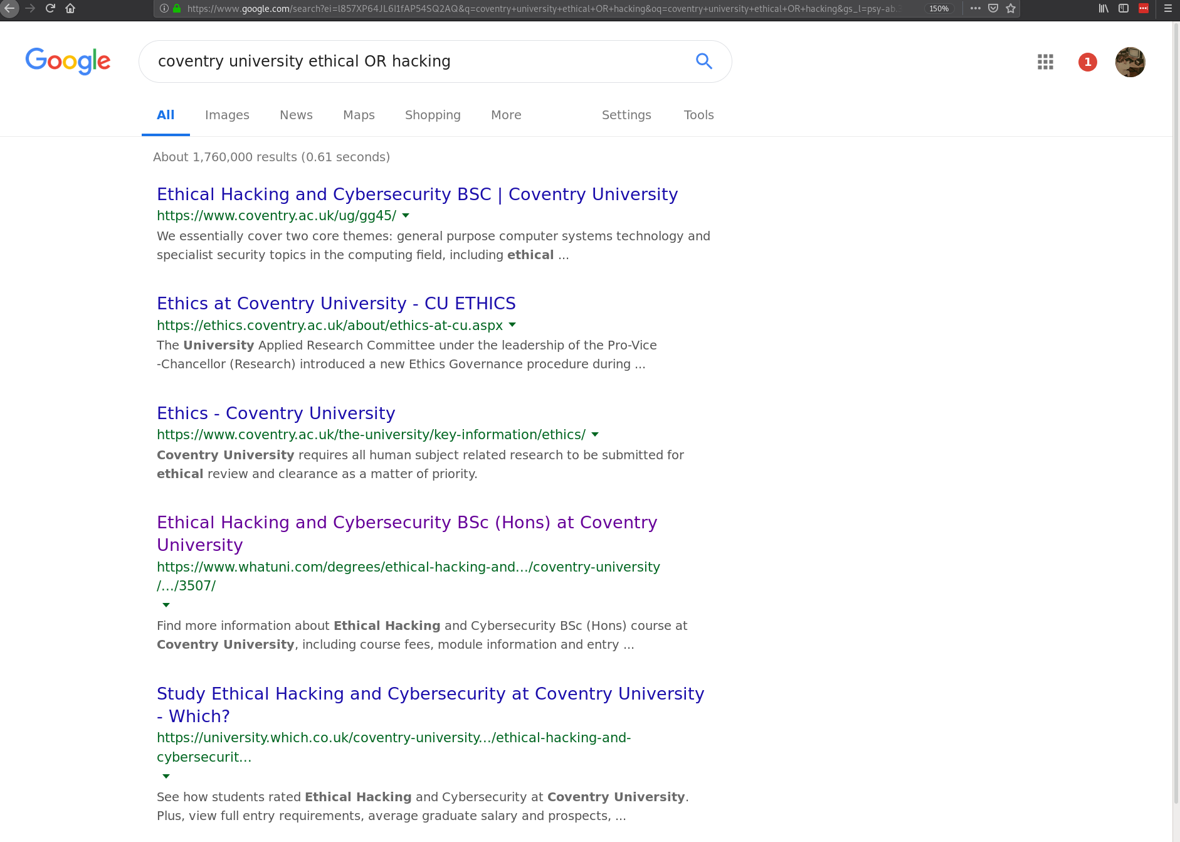Screen dimensions: 1180x842
Task: Expand dropdown arrow under the university.which.co.uk URL
Action: (x=166, y=776)
